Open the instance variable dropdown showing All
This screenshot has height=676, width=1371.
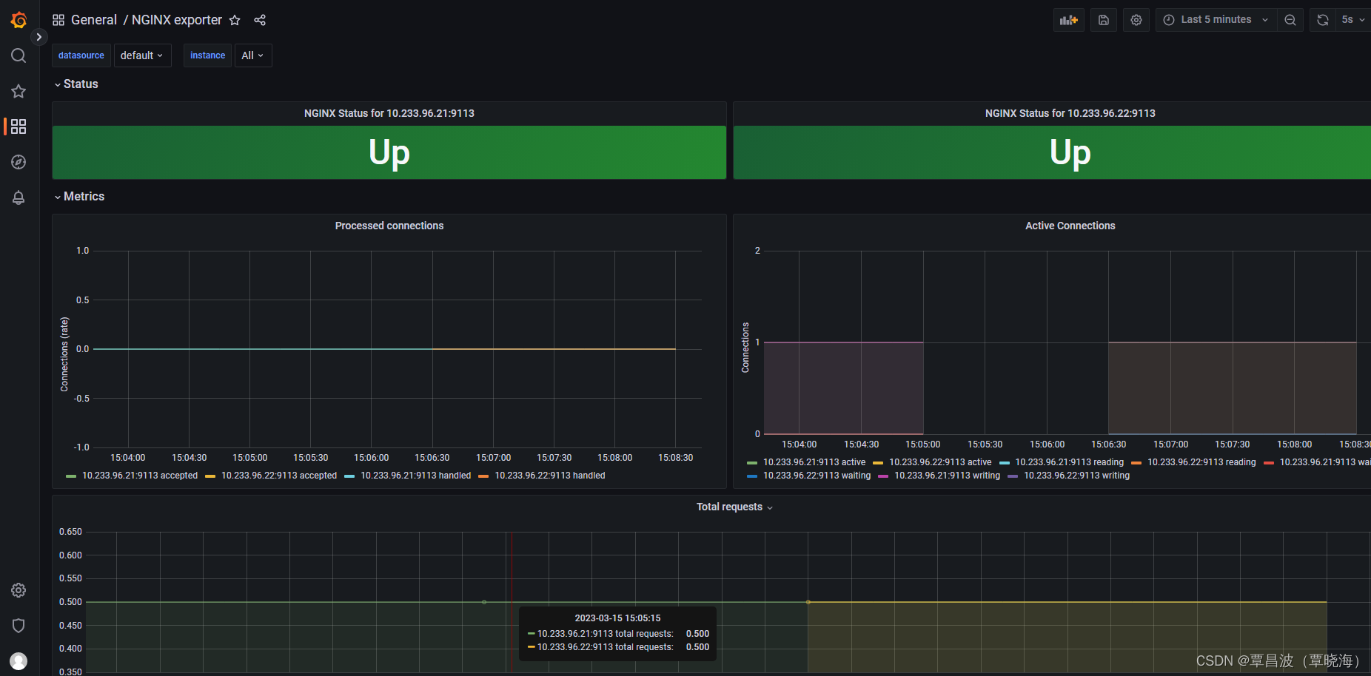coord(253,55)
